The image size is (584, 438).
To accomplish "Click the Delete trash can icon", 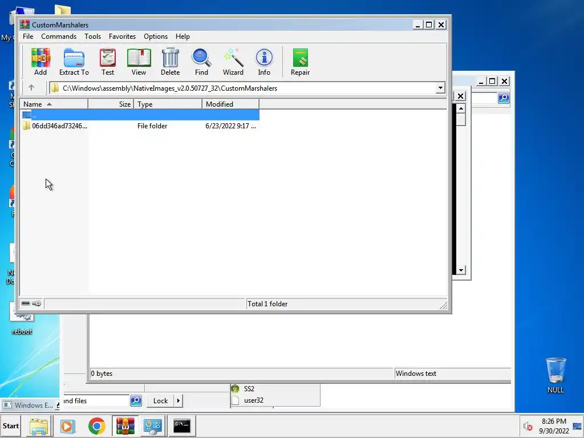I will coord(170,62).
